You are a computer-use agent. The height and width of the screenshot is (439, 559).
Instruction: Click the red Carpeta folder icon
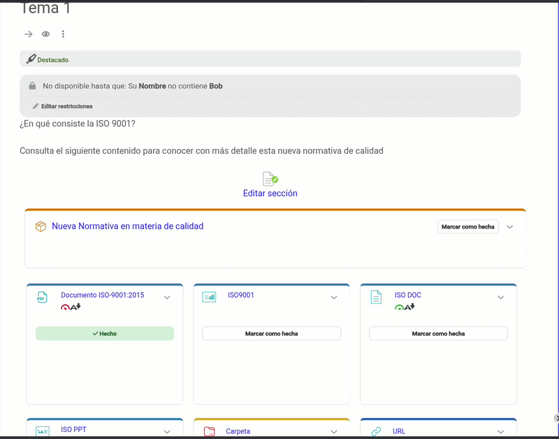click(x=209, y=431)
